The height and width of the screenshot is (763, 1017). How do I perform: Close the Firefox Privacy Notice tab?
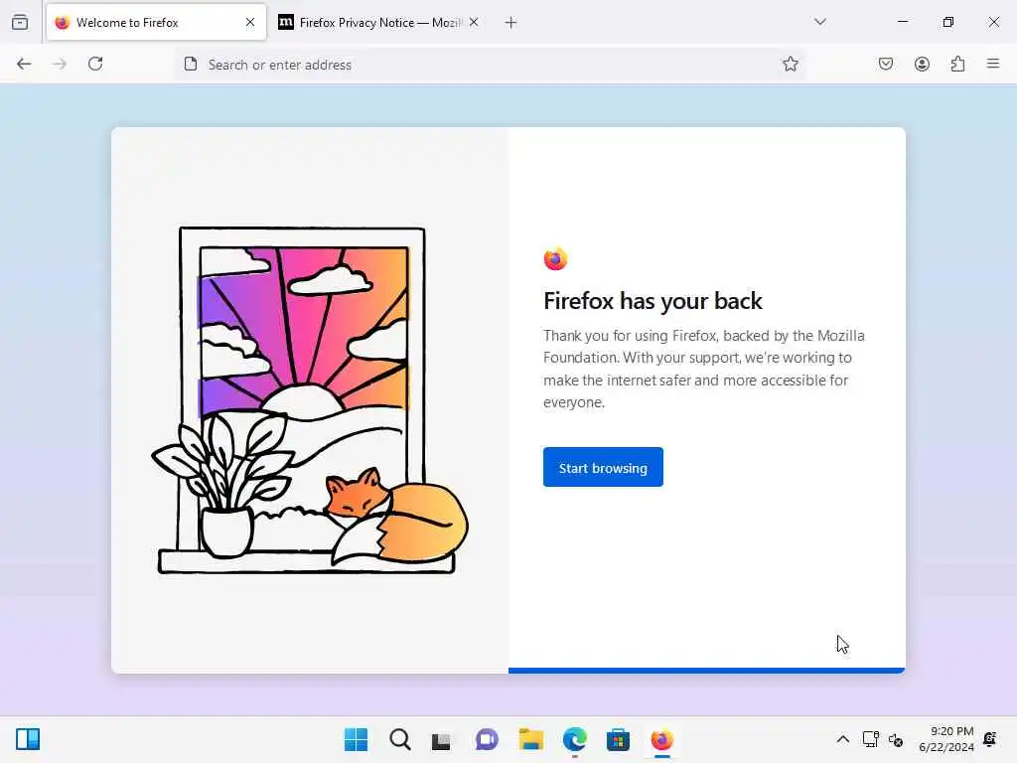pyautogui.click(x=474, y=23)
